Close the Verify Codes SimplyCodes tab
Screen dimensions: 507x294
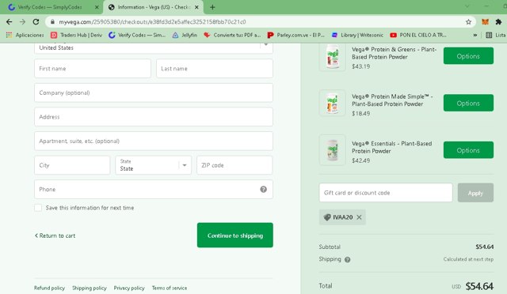coord(97,7)
